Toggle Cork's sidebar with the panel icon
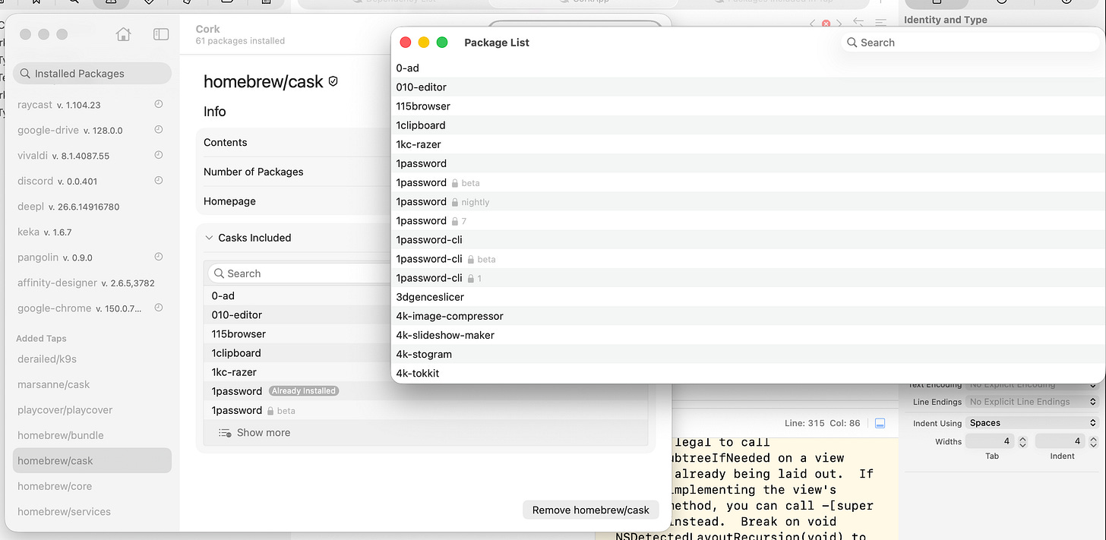Viewport: 1106px width, 540px height. coord(161,34)
